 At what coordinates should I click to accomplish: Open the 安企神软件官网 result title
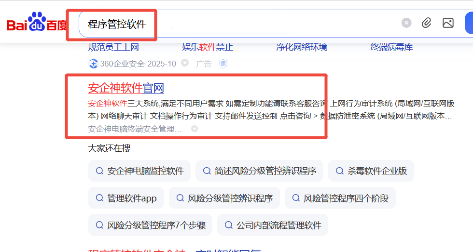click(x=126, y=88)
